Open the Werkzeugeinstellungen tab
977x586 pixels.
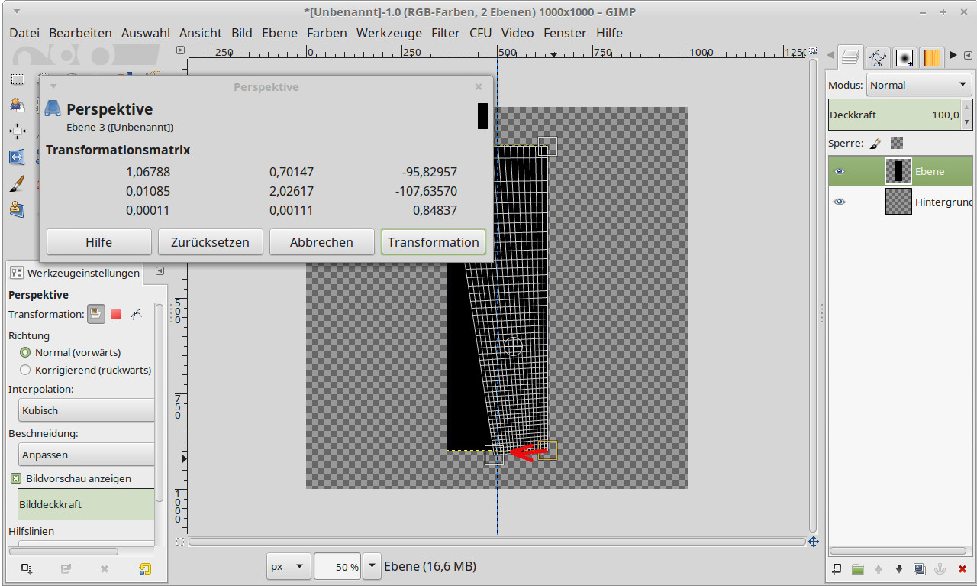[76, 273]
